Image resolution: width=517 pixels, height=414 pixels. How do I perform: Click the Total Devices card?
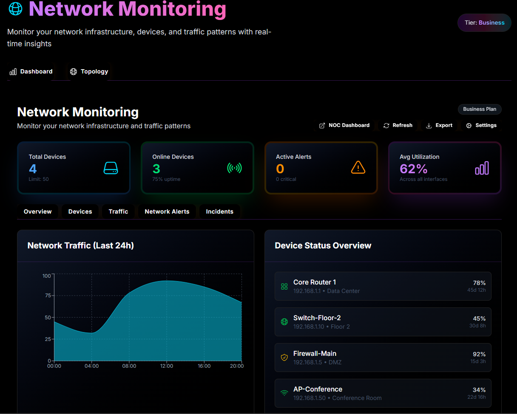[74, 168]
